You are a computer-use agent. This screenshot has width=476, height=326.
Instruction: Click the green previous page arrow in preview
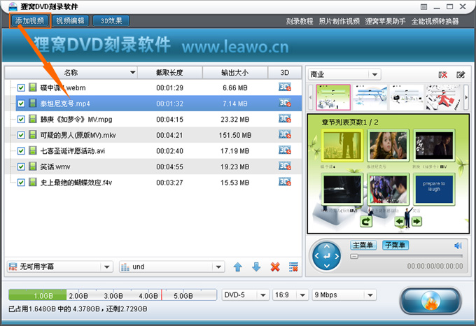click(400, 221)
